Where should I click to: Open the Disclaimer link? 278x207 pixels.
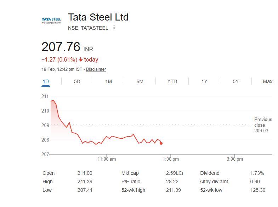coord(96,69)
